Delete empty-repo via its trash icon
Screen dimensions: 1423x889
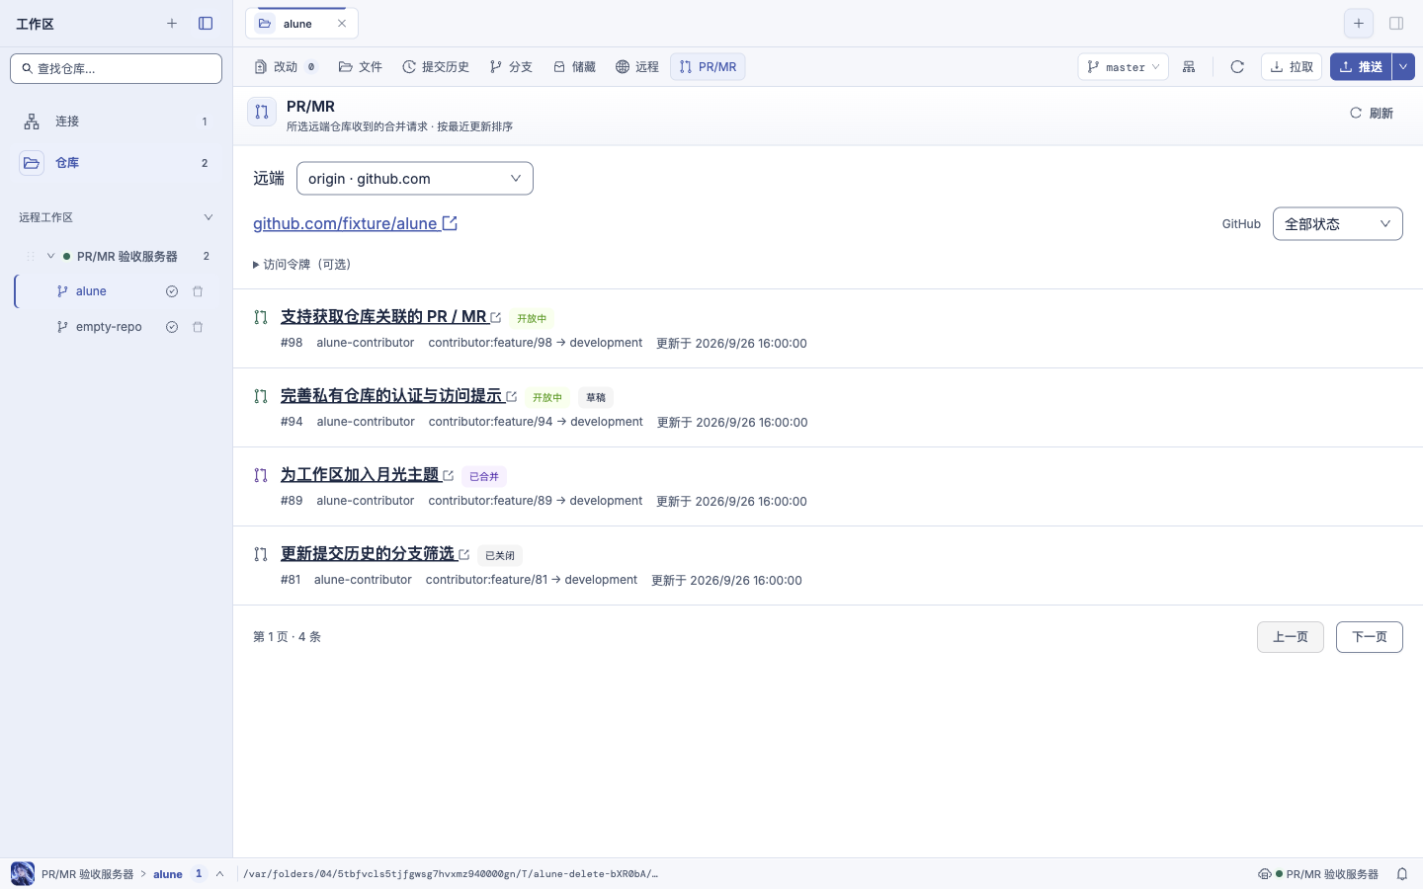click(198, 327)
